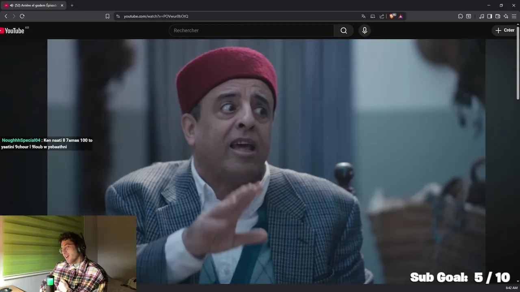
Task: Reload the YouTube page
Action: [22, 16]
